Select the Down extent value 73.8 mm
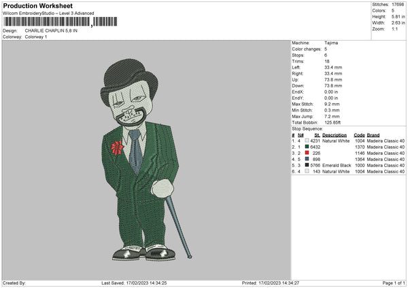The image size is (408, 288). coord(333,86)
